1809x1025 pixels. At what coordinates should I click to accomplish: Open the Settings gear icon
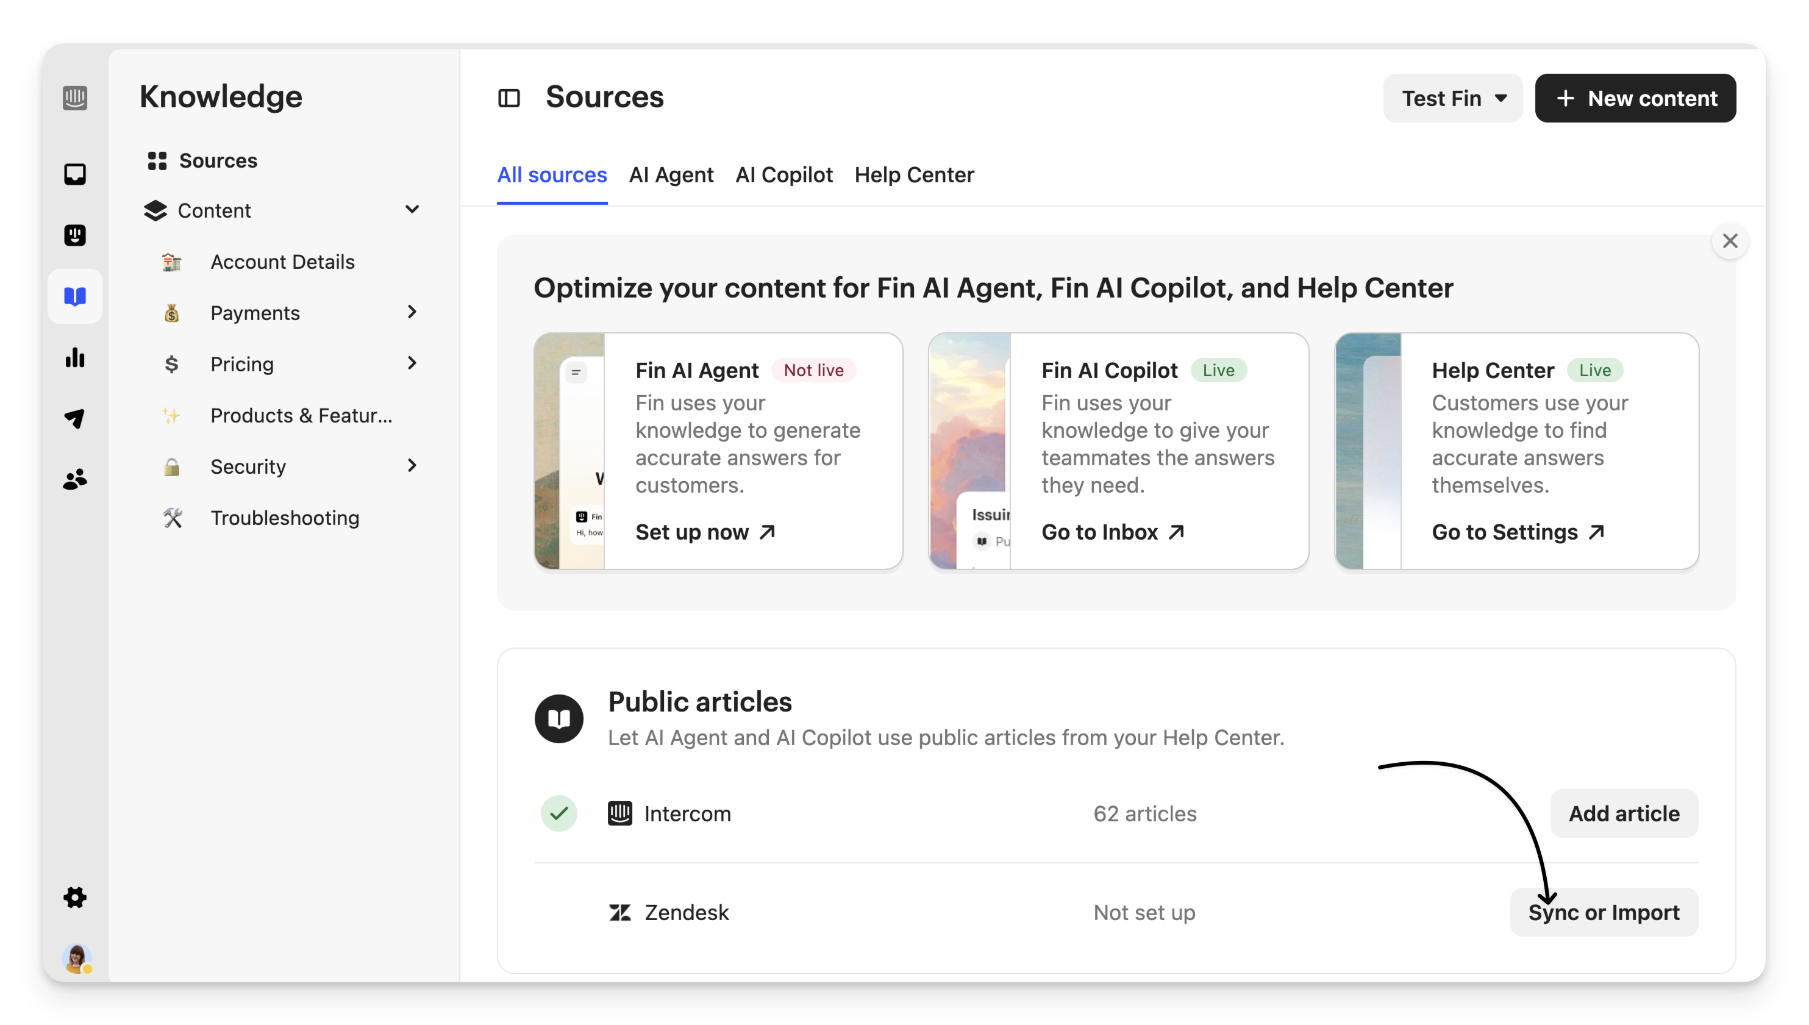pos(74,898)
